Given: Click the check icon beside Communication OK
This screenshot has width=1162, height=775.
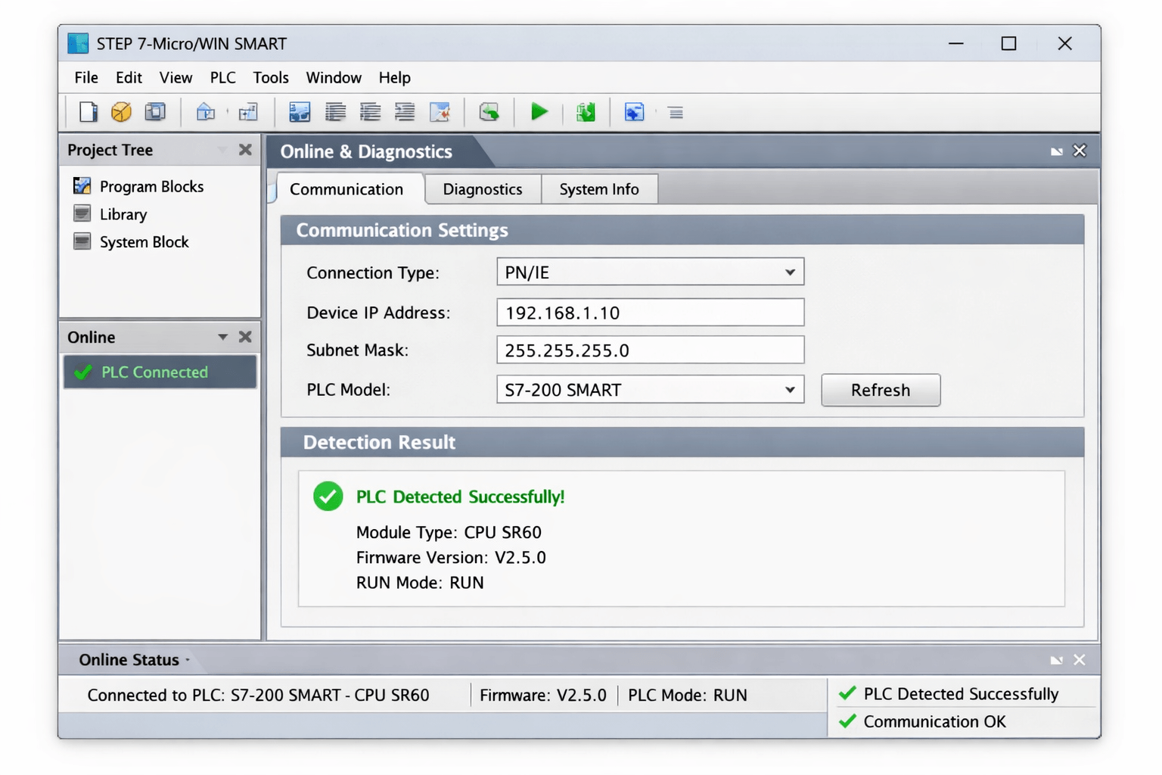Looking at the screenshot, I should [x=847, y=721].
